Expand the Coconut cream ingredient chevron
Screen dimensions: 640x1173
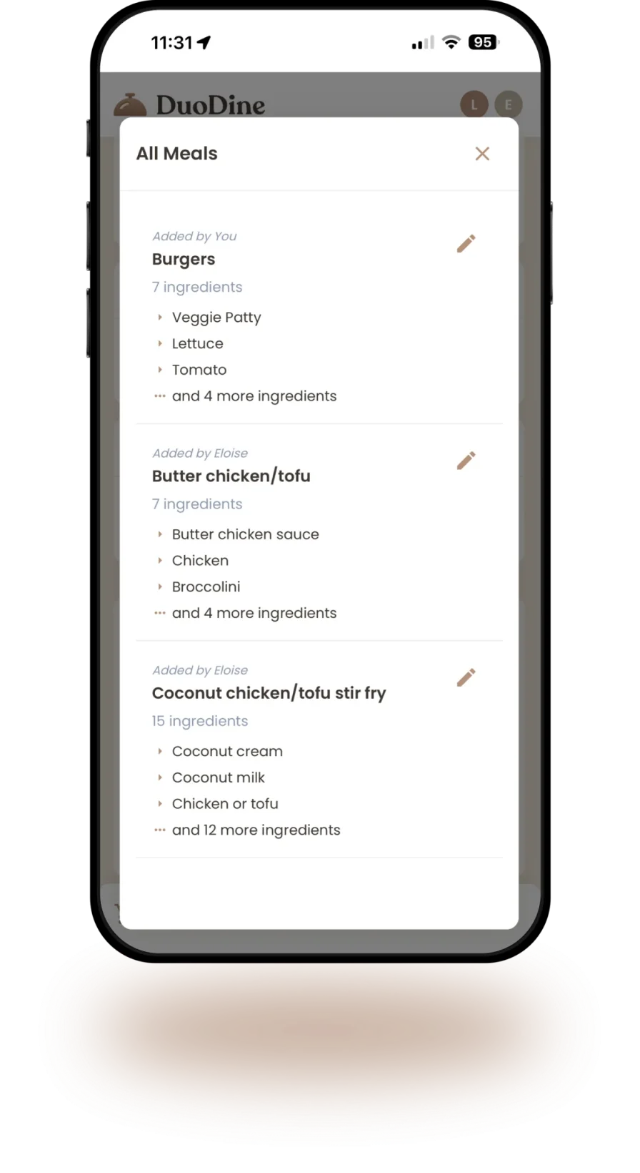(x=159, y=751)
